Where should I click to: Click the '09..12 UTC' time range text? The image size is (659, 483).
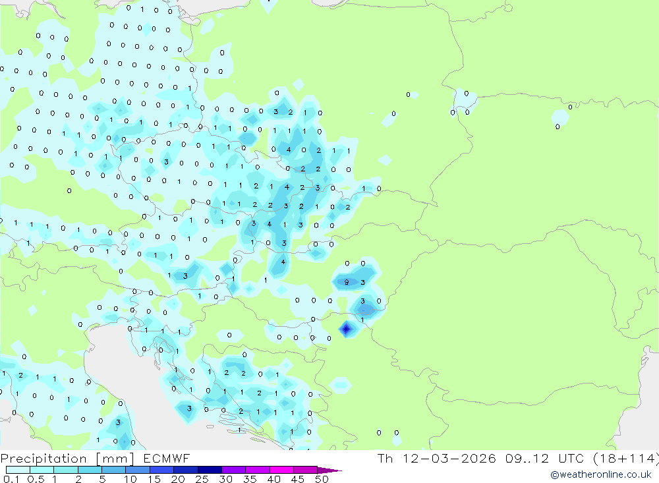545,458
